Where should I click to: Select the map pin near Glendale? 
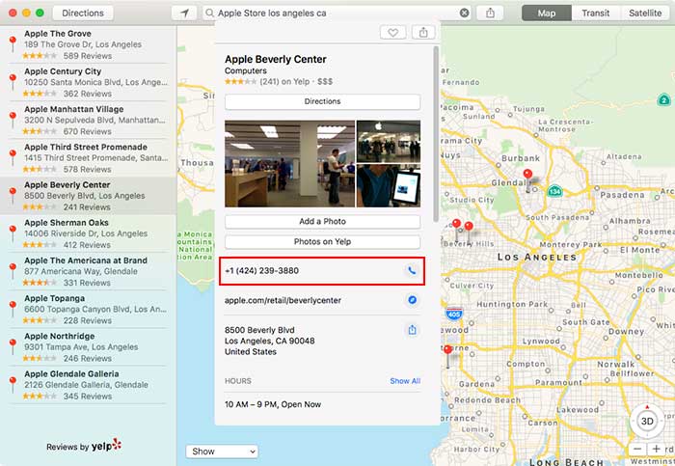pos(527,174)
